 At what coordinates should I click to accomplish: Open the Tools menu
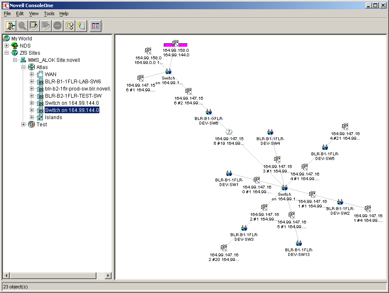coord(49,13)
